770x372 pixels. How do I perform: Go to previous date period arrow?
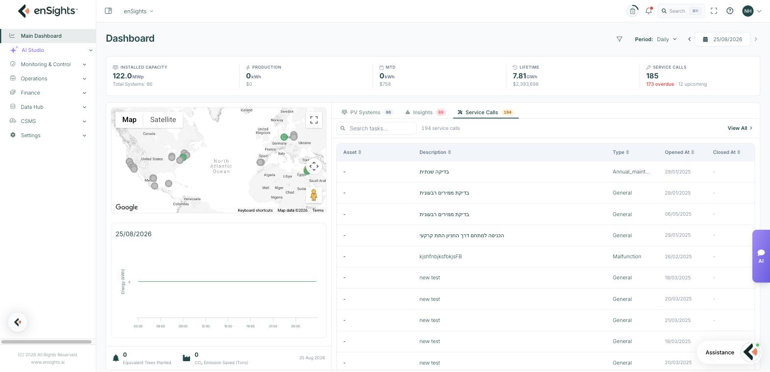[x=689, y=39]
